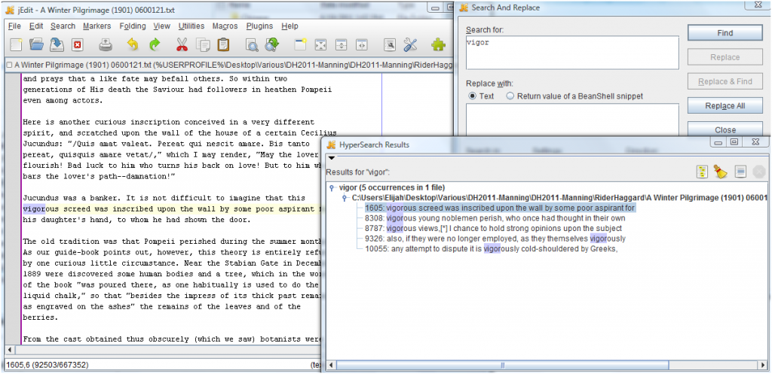The image size is (772, 374).
Task: Select result line 10055 vigorously cold-shouldered
Action: tap(491, 249)
